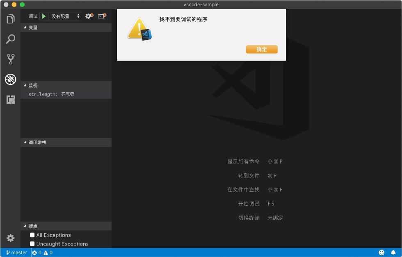Open the Explorer view in activity bar
This screenshot has width=402, height=257.
11,19
